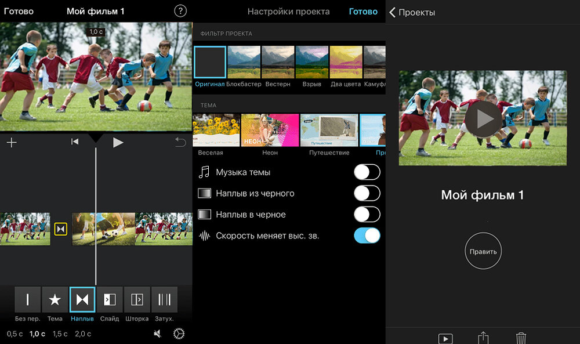Viewport: 580px width, 344px height.
Task: Mute project audio with the speaker icon
Action: pyautogui.click(x=157, y=334)
